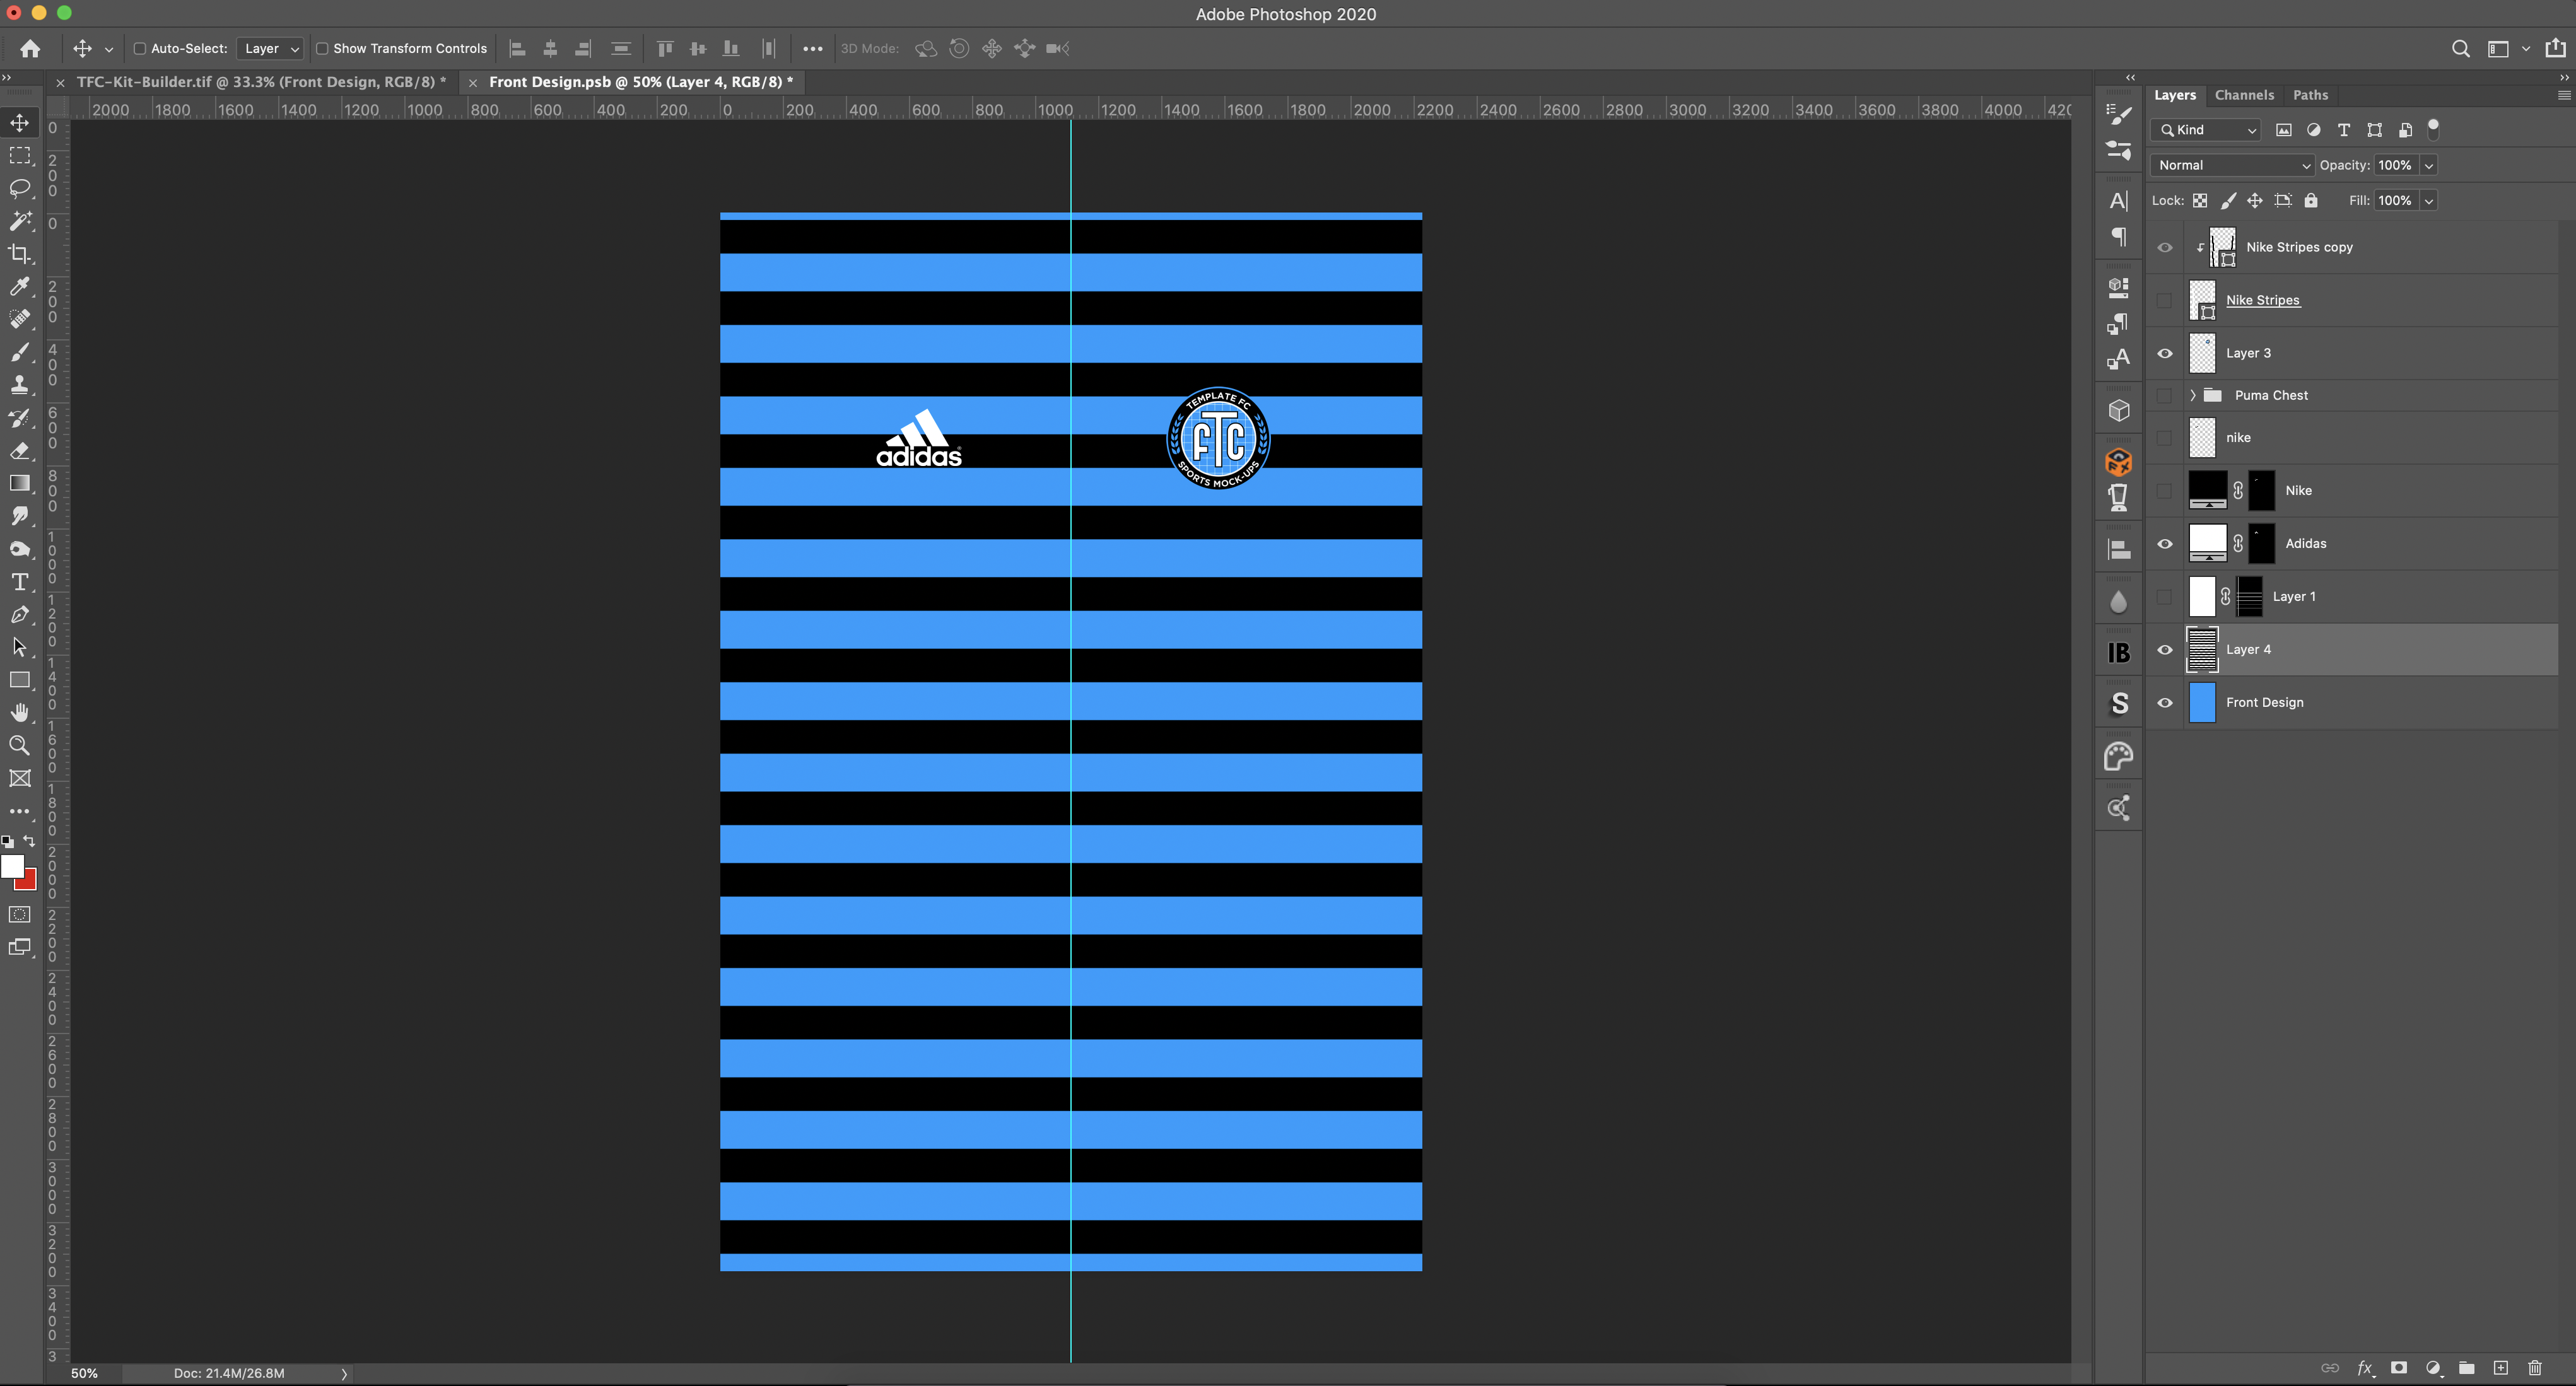Enable the Auto-Select checkbox
2576x1386 pixels.
pos(140,48)
